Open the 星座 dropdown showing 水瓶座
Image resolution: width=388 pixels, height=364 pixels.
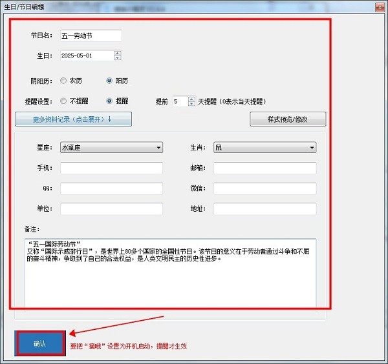(x=111, y=148)
